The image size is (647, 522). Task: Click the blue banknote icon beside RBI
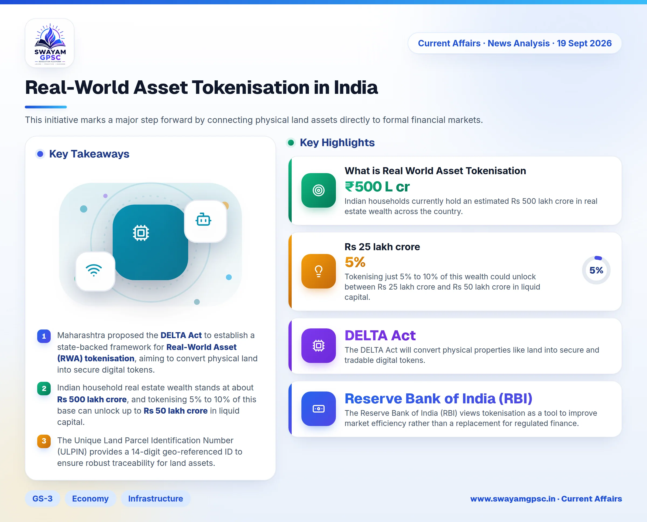point(318,409)
